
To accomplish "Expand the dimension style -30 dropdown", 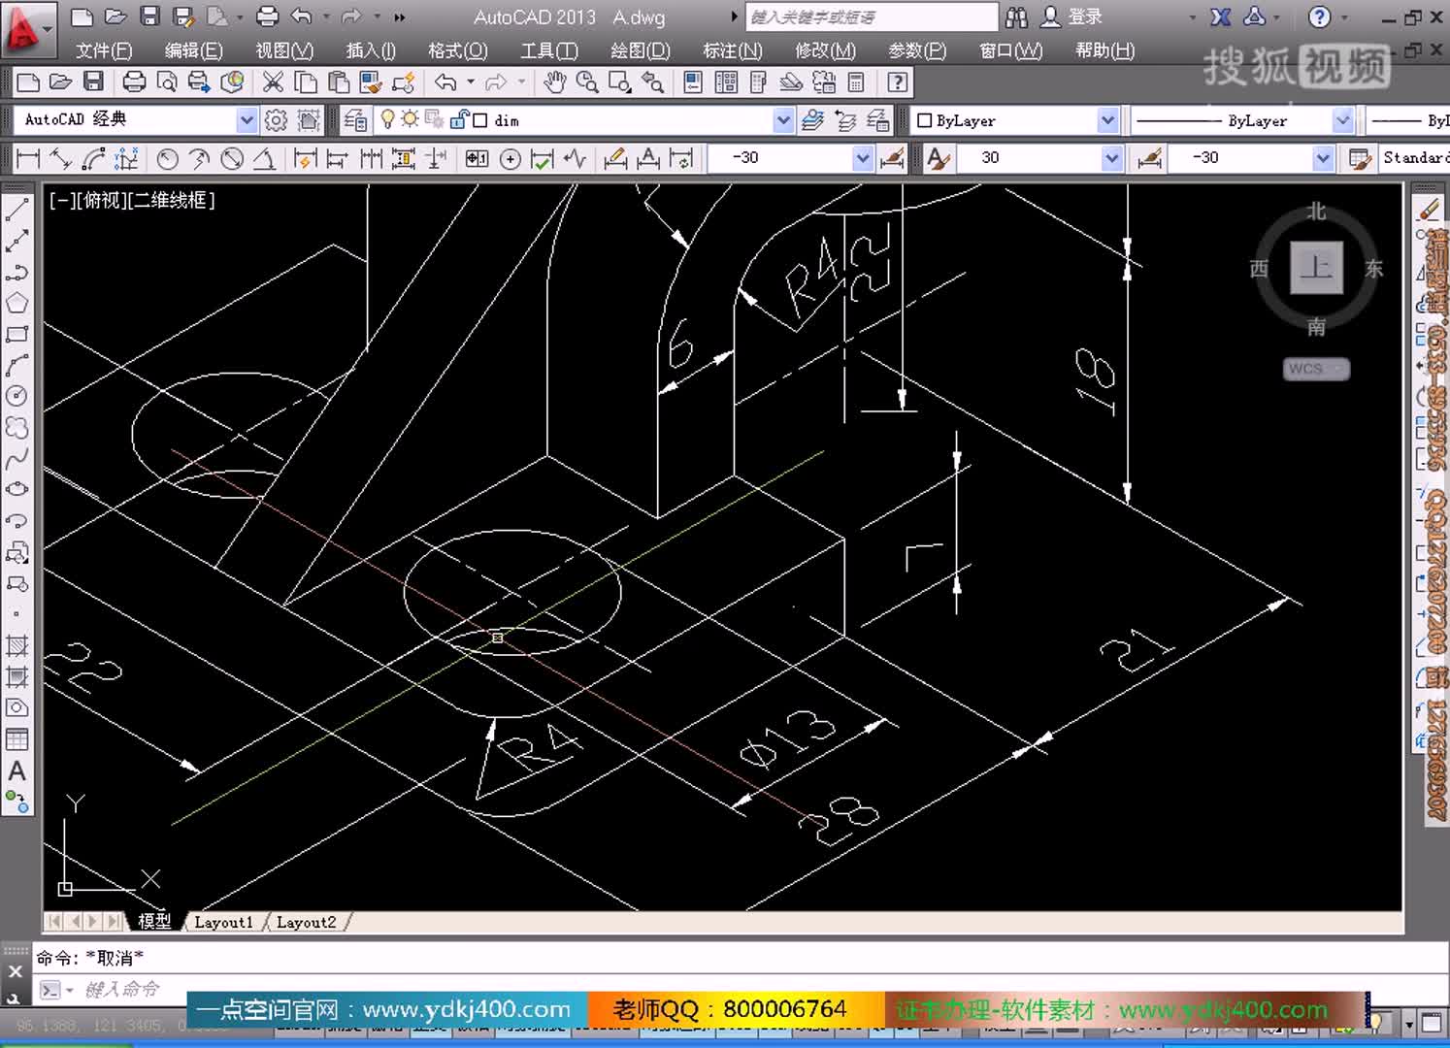I will tap(863, 158).
